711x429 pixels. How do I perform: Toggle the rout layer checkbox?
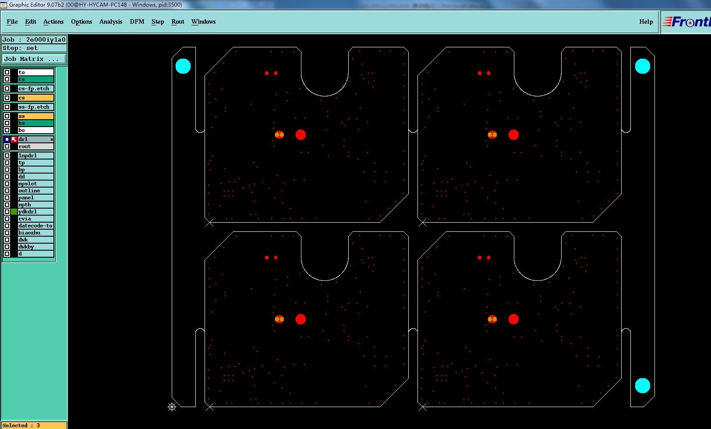[7, 146]
